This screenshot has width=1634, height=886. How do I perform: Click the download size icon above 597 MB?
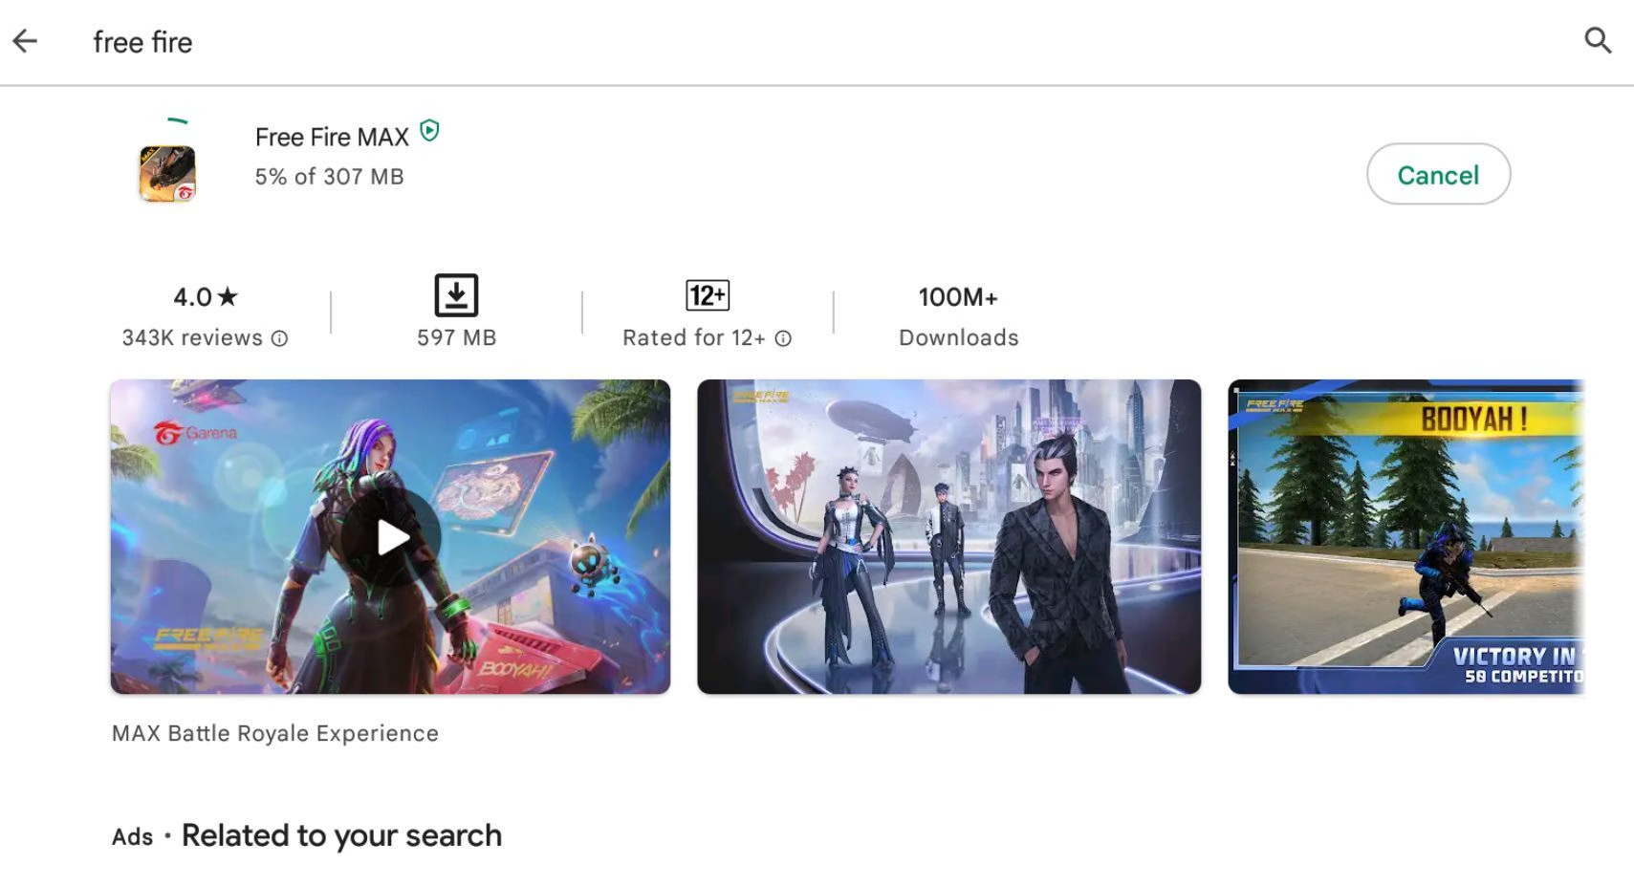[456, 295]
